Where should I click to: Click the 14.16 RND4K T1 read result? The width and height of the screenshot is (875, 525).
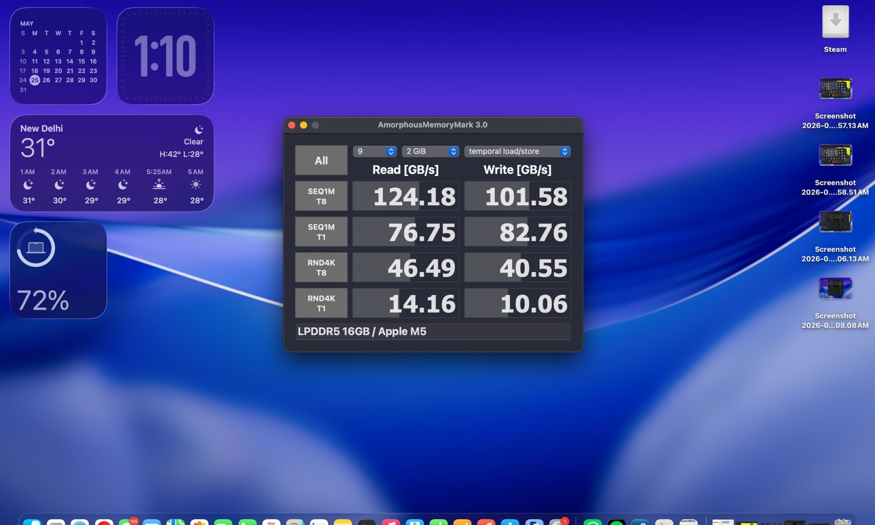406,303
